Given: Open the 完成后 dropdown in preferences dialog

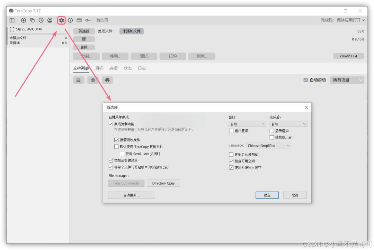Looking at the screenshot, I should pyautogui.click(x=288, y=124).
